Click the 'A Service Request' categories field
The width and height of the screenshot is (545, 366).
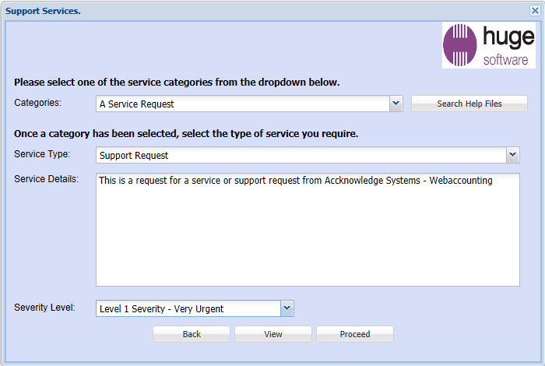pos(242,104)
